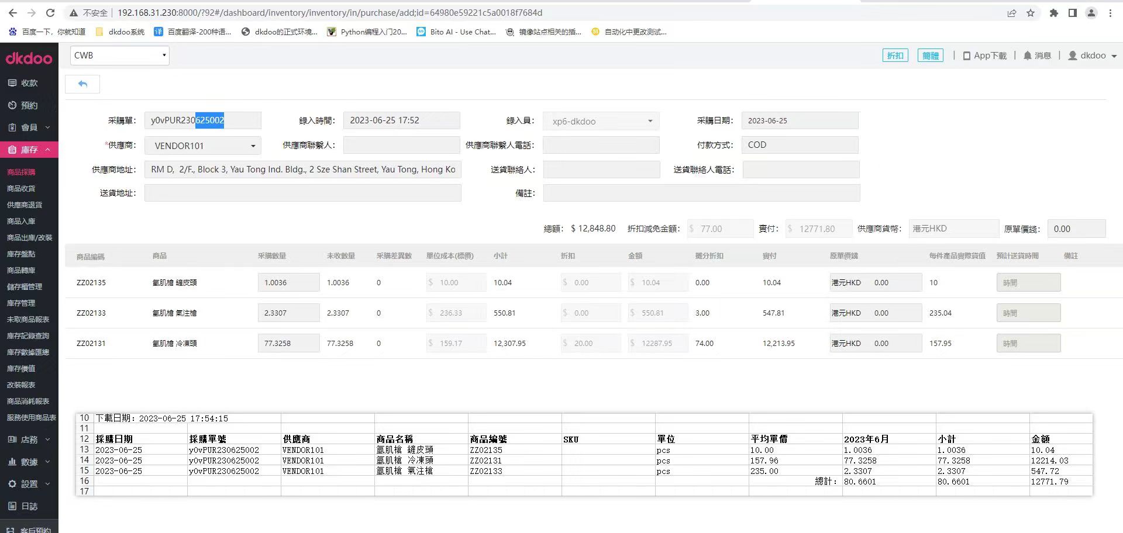Click the browser forward arrow
Viewport: 1123px width, 533px height.
32,13
